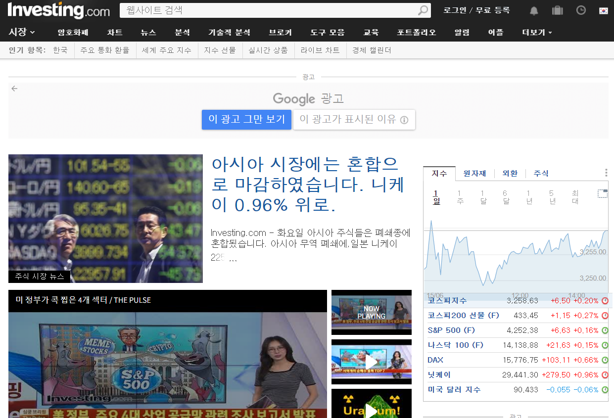Open the 세계 주요 지수 link

[x=167, y=50]
